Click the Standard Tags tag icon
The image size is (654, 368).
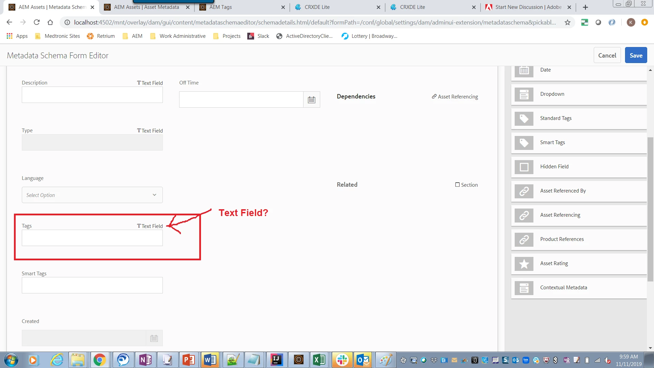pos(524,119)
